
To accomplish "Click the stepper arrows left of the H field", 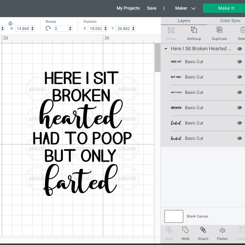I will [x=2, y=28].
